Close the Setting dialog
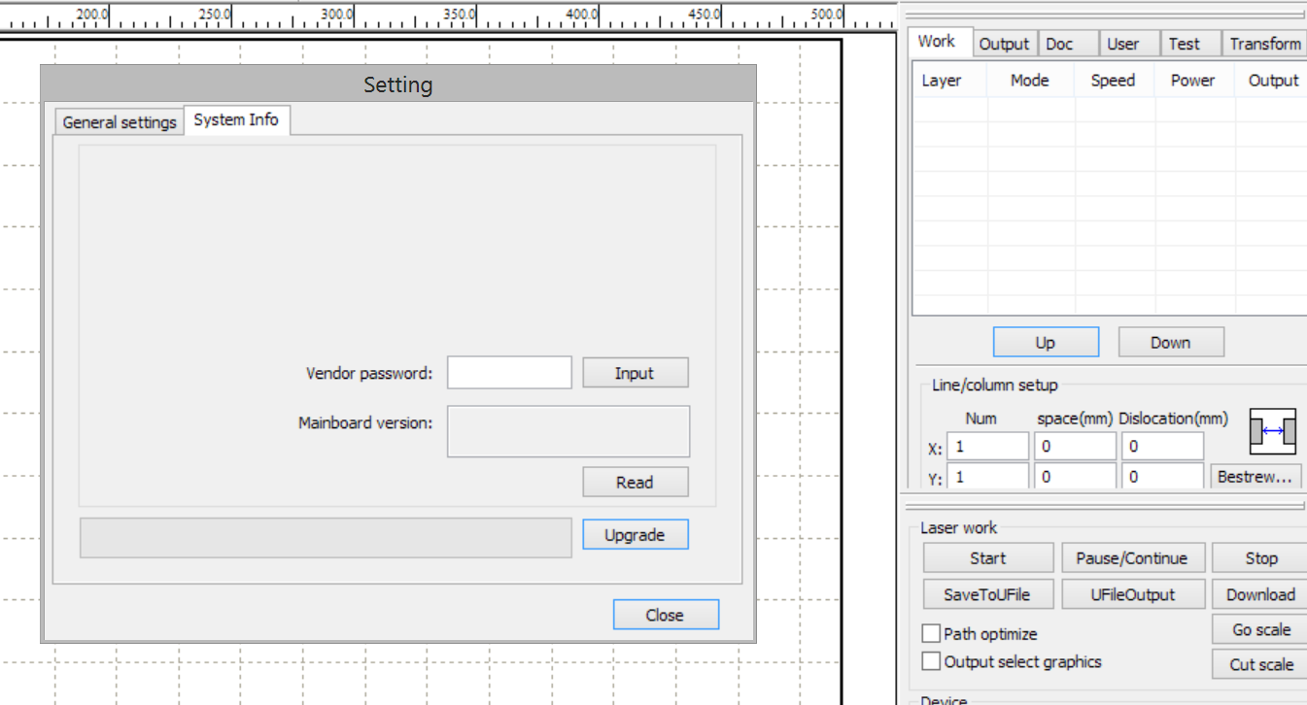The width and height of the screenshot is (1307, 705). [x=665, y=615]
